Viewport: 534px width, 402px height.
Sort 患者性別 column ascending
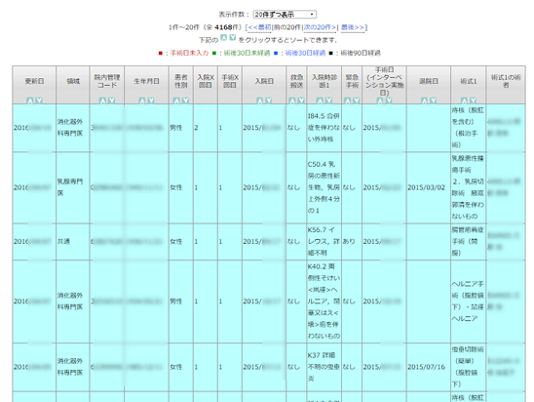tap(176, 100)
